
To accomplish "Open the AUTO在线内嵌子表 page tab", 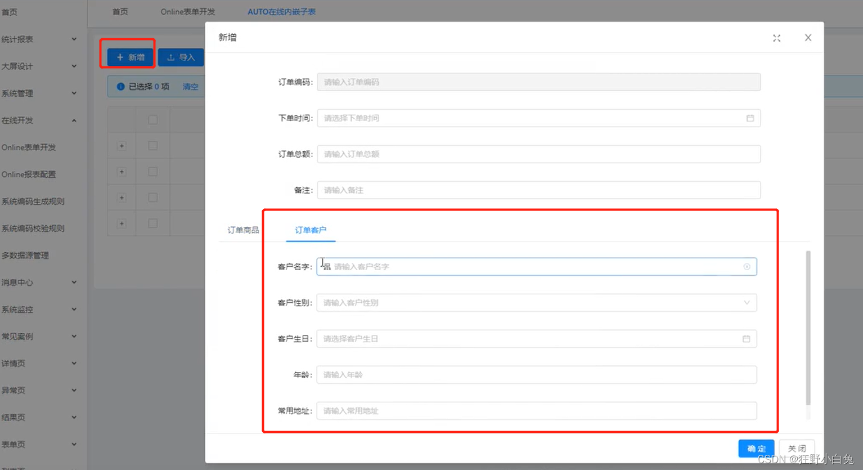I will [x=282, y=12].
